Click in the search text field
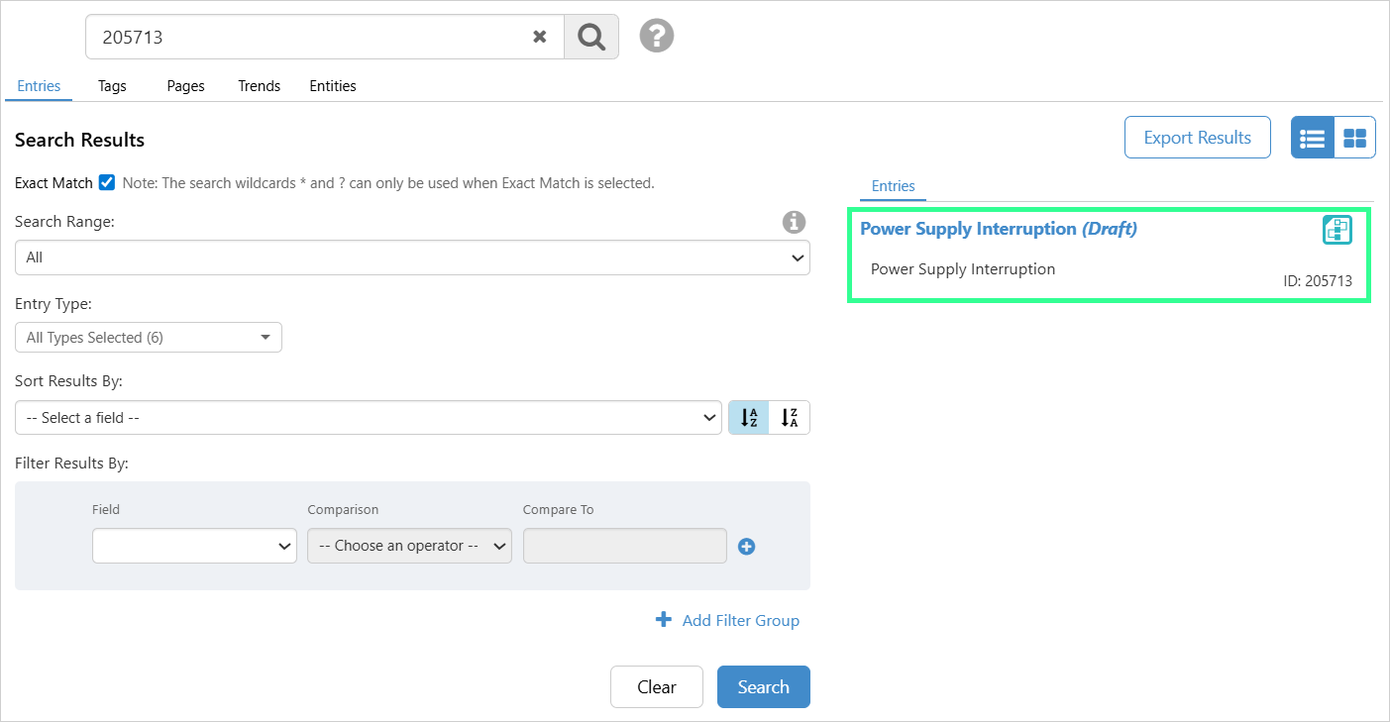 coord(307,38)
